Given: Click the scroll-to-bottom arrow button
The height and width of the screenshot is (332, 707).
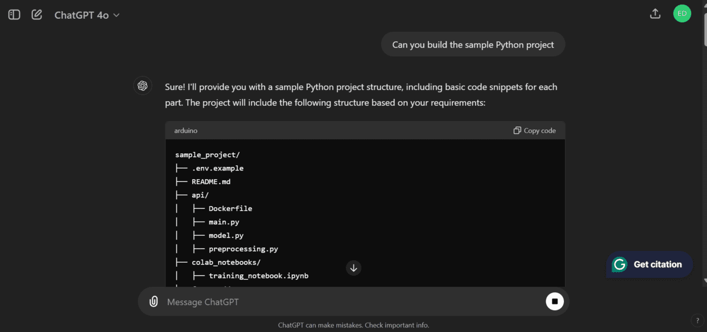Looking at the screenshot, I should coord(353,268).
